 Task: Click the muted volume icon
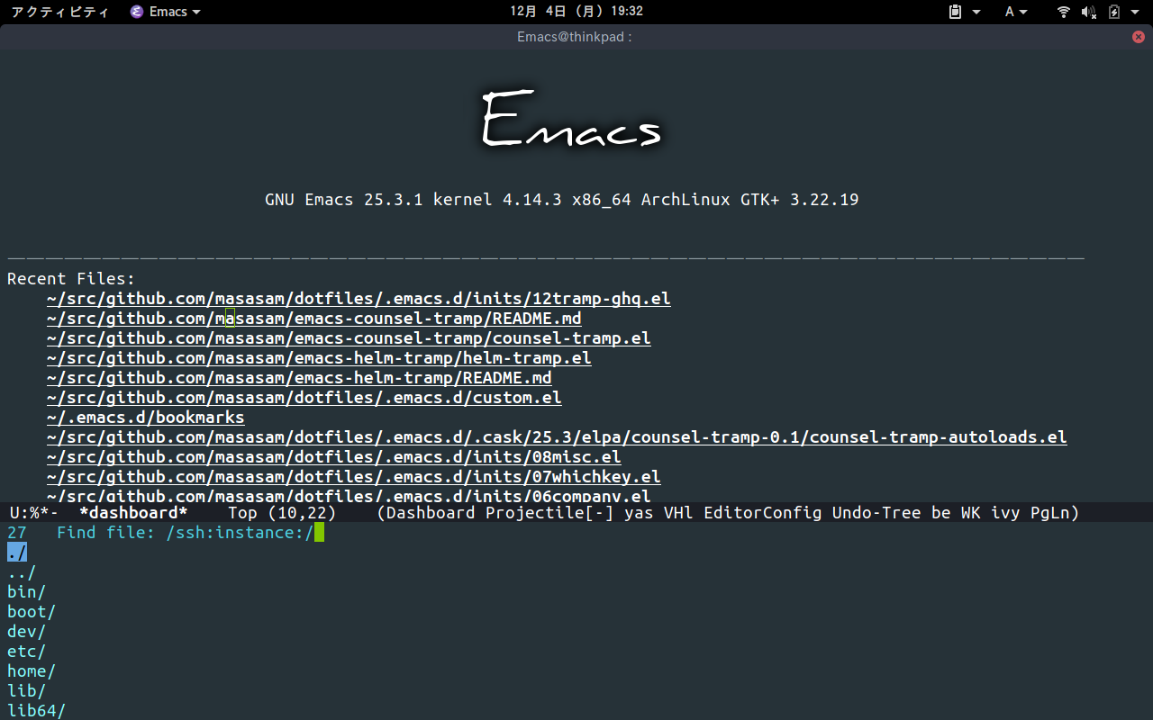pos(1089,12)
